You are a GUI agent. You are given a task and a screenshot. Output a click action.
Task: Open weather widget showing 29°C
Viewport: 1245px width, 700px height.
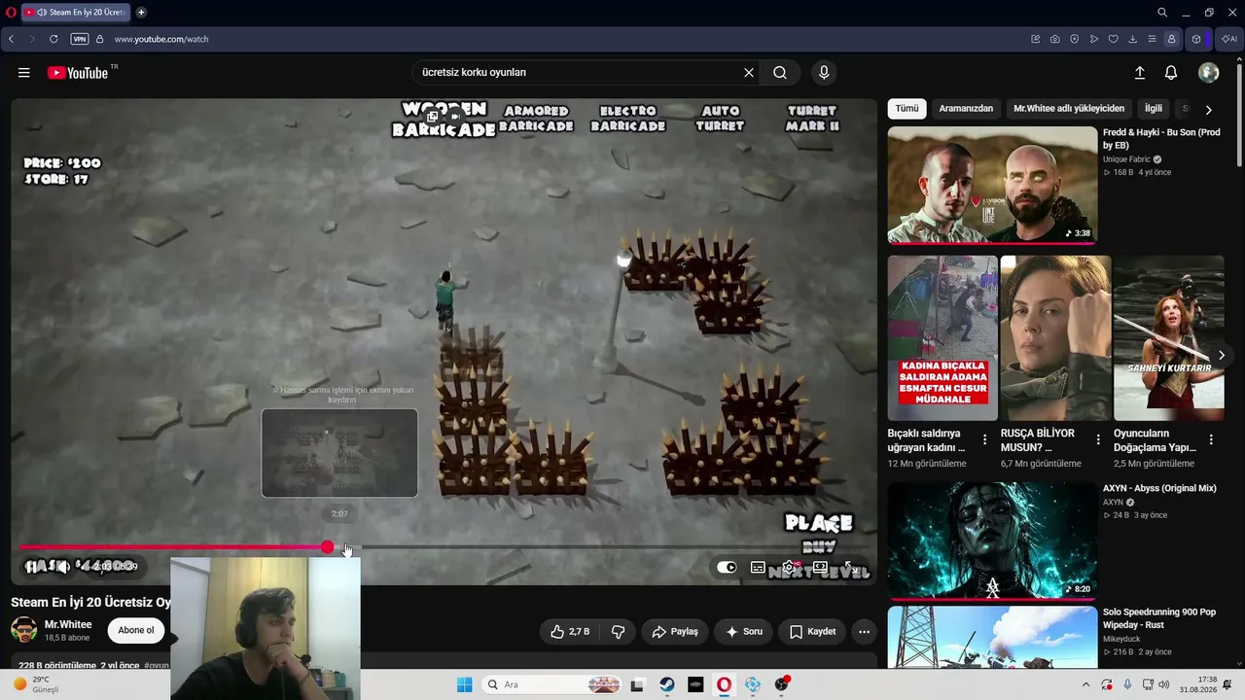(35, 684)
